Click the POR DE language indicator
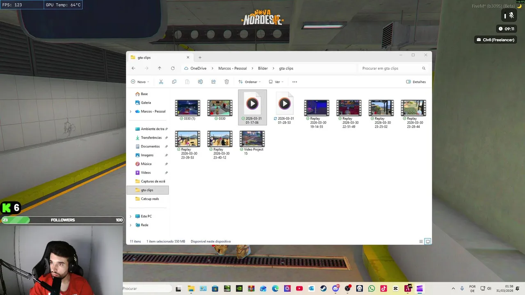This screenshot has width=525, height=295. pos(472,288)
